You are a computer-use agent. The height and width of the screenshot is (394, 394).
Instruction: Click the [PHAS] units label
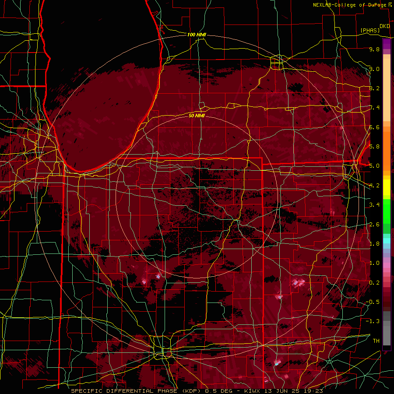[370, 30]
